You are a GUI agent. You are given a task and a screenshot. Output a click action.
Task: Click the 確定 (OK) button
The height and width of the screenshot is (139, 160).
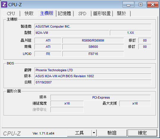(x=142, y=133)
